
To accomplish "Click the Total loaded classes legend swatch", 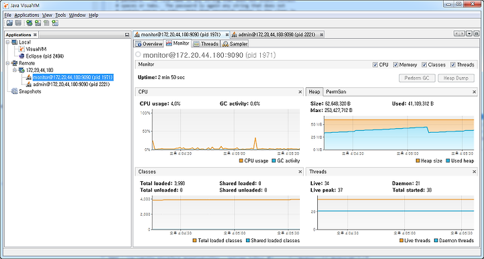I will tap(194, 240).
